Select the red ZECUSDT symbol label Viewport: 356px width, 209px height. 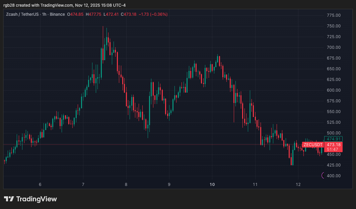coord(313,145)
